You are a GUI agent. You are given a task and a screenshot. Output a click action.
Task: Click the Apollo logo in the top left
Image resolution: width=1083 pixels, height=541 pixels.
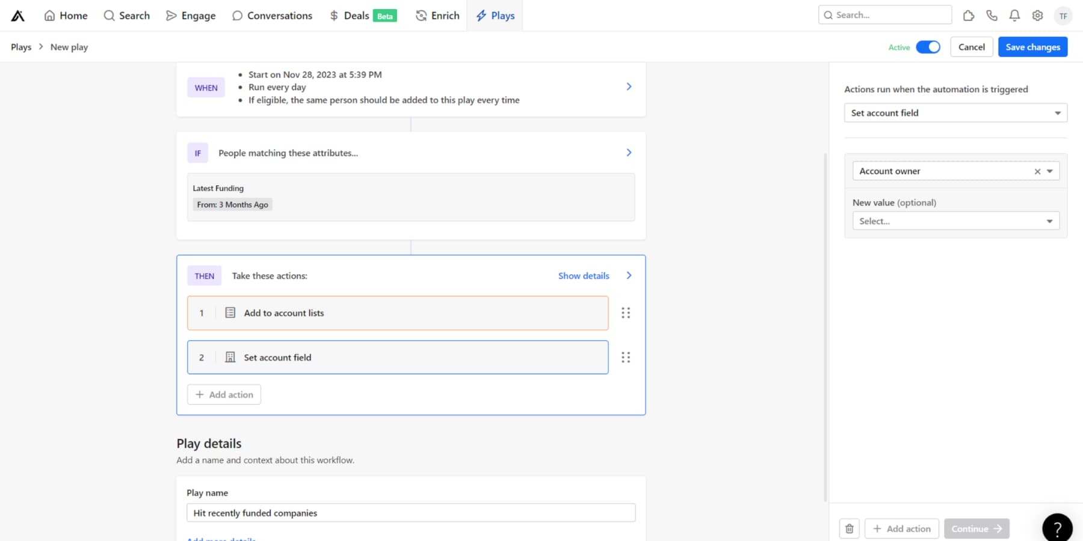17,15
